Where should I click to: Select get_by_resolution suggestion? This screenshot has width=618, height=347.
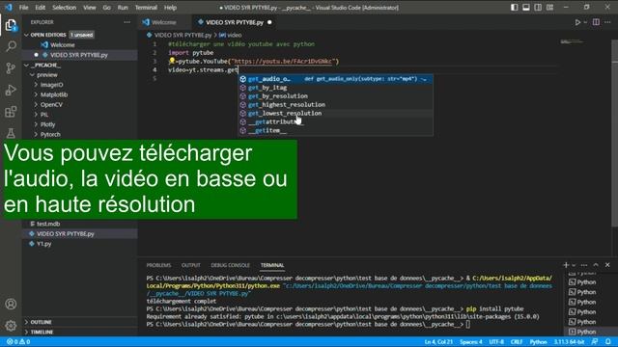[x=335, y=96]
